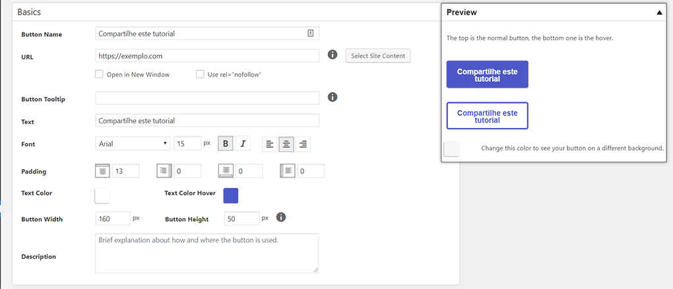Focus the Button Name input field
The width and height of the screenshot is (673, 289).
(207, 33)
